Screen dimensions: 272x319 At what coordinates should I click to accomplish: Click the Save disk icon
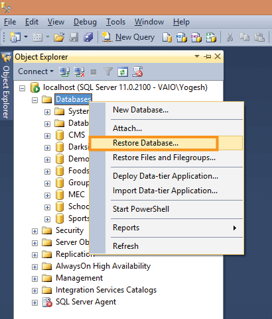point(74,37)
